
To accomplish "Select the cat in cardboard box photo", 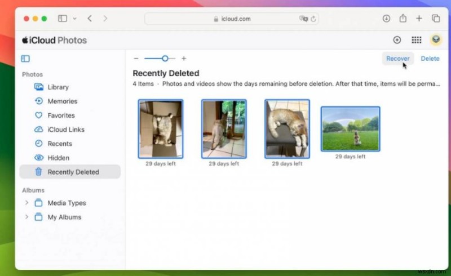I will 161,129.
